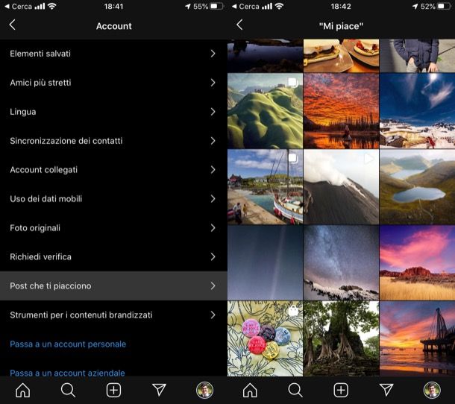
Task: Open the temple tree roots post
Action: point(341,338)
